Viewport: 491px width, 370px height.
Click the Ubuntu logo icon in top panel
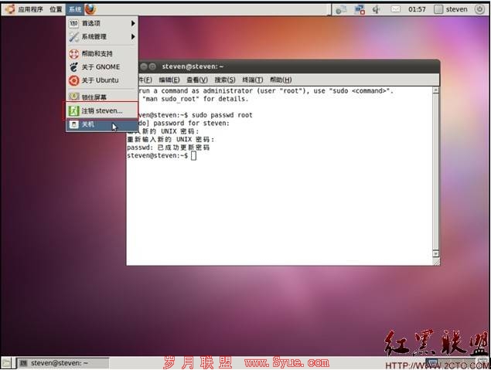pyautogui.click(x=10, y=9)
